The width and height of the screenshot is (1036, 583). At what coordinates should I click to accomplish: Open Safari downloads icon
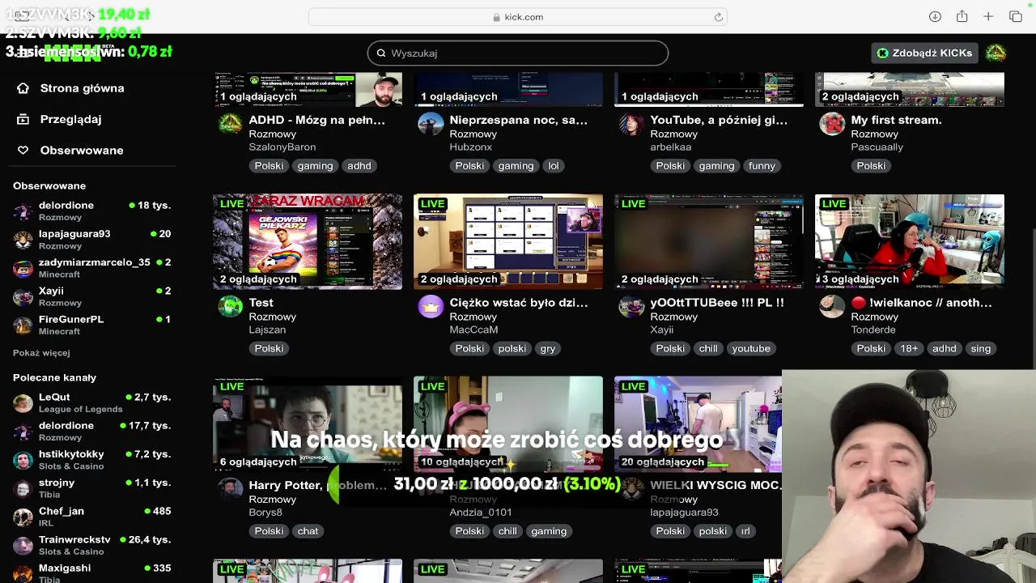935,17
